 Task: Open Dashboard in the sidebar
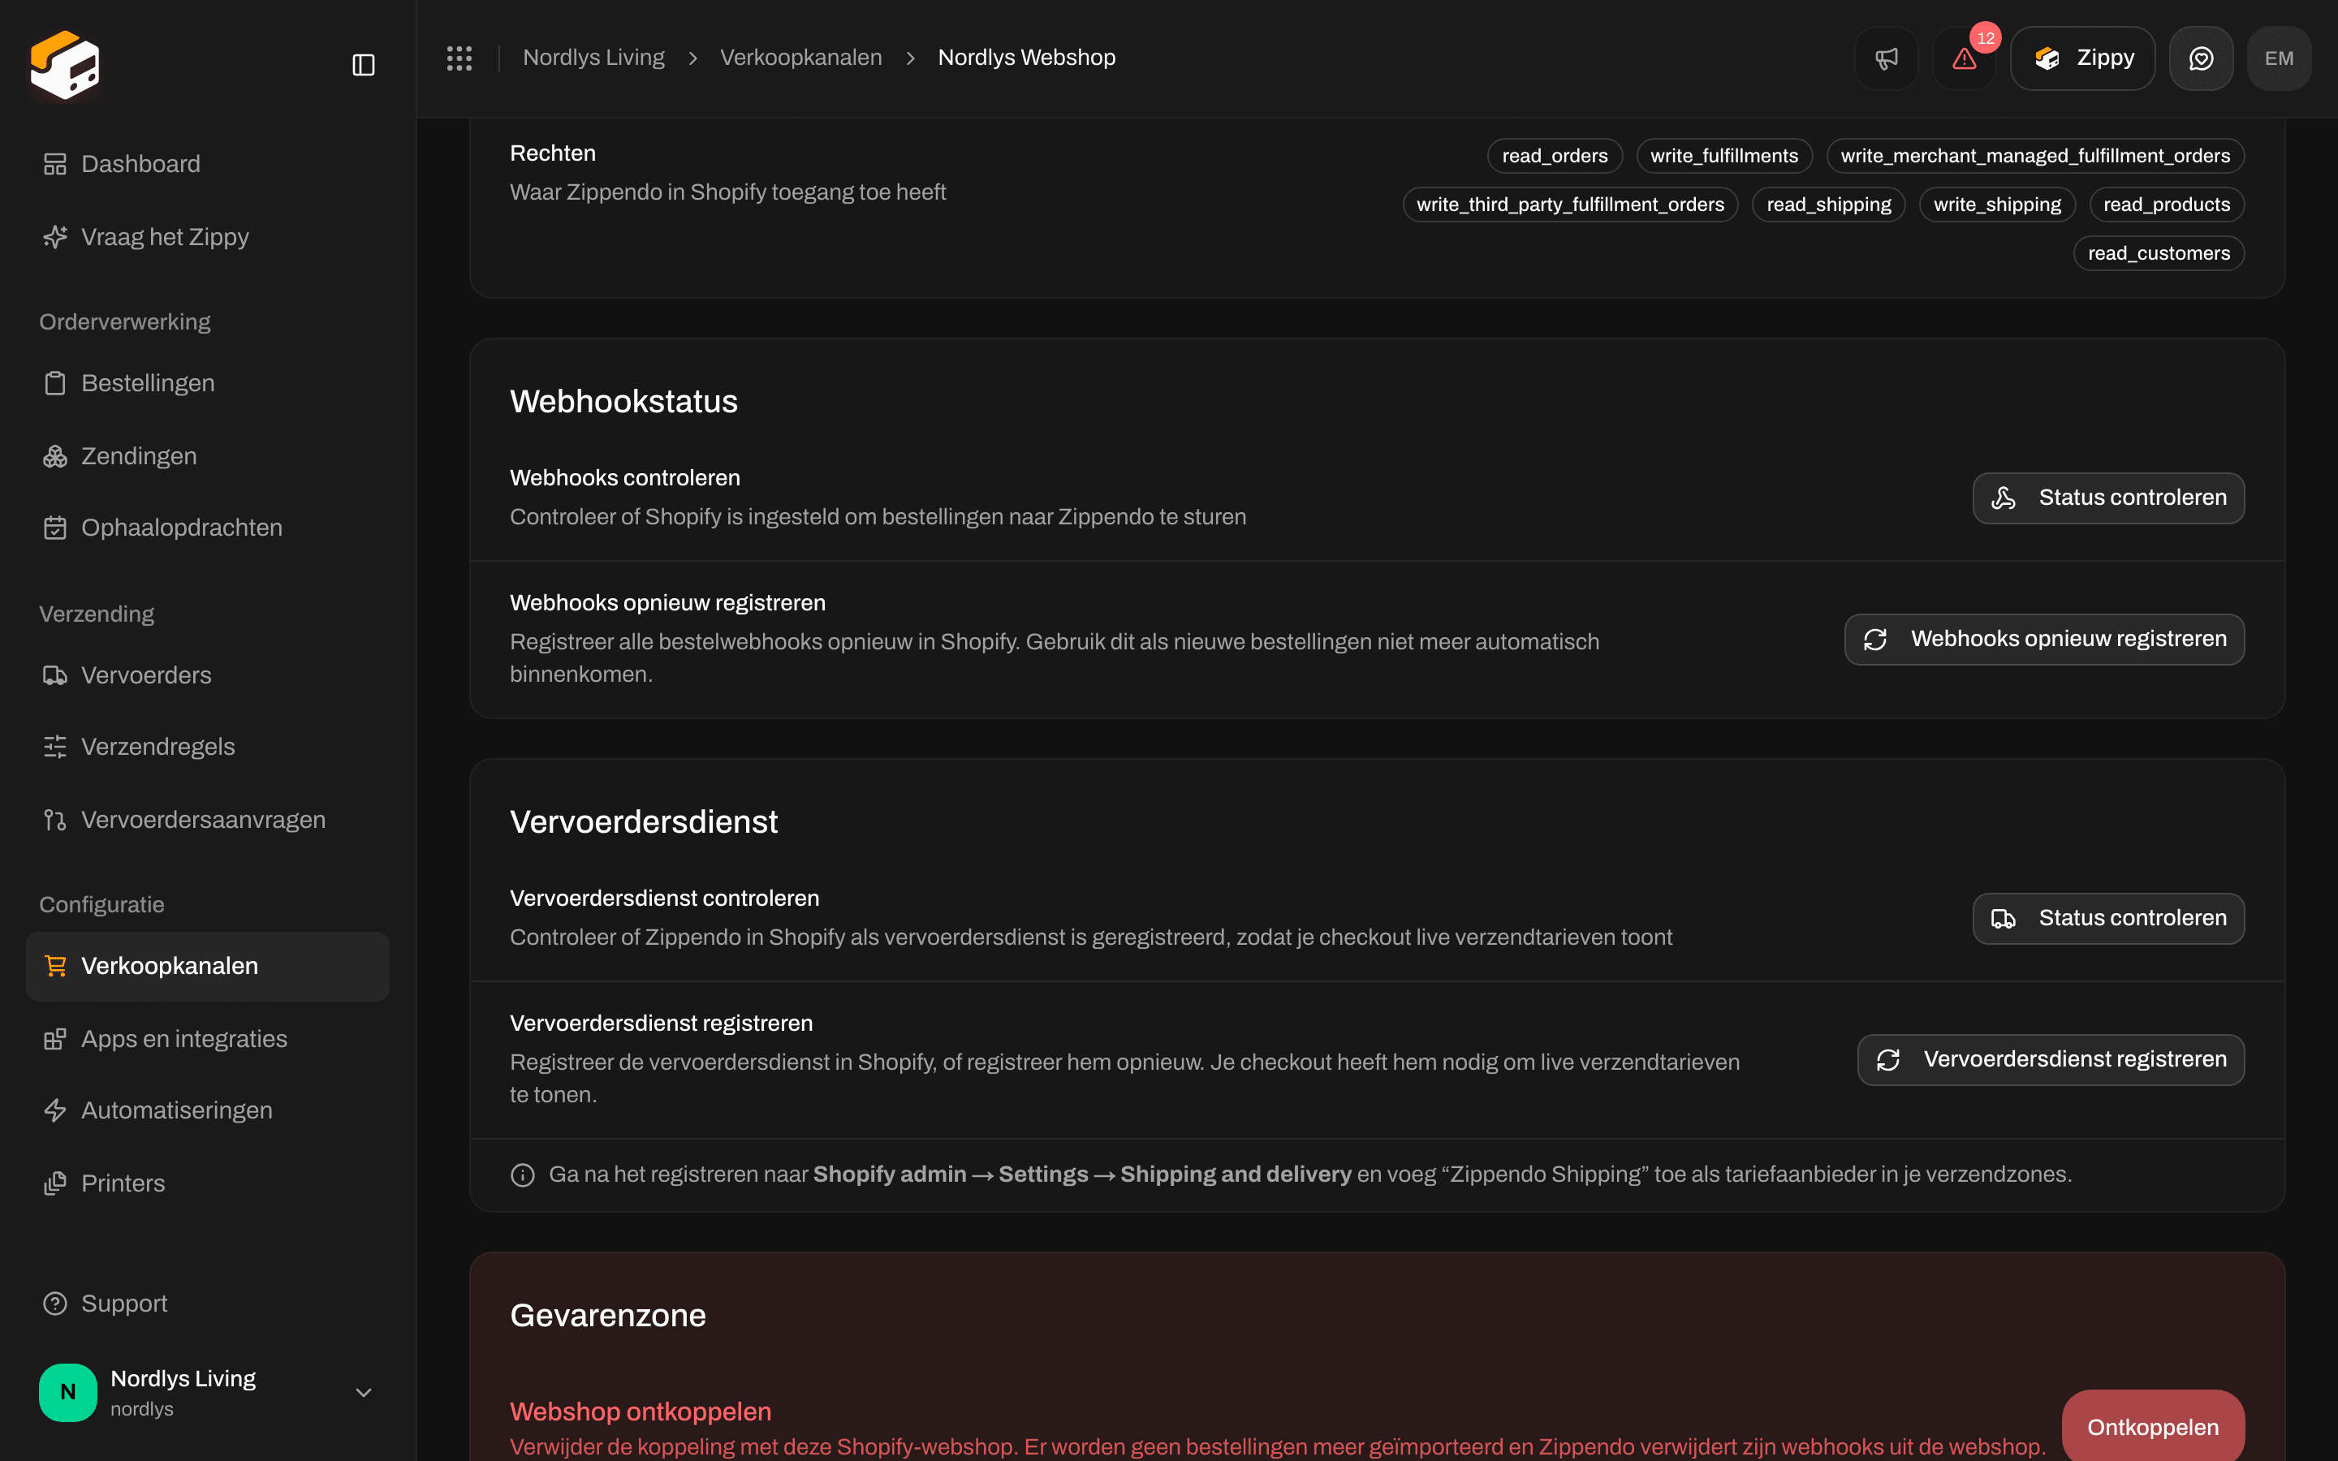[208, 163]
